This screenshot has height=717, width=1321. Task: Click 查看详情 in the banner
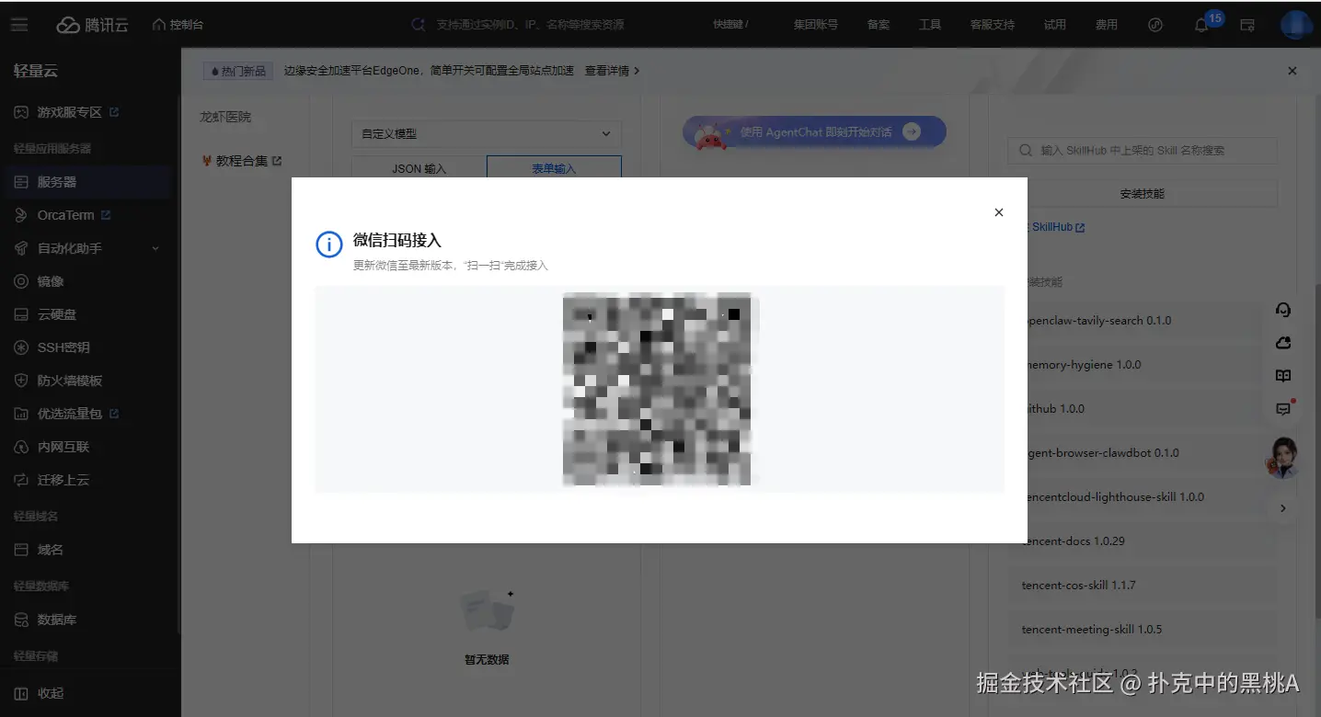pos(612,71)
